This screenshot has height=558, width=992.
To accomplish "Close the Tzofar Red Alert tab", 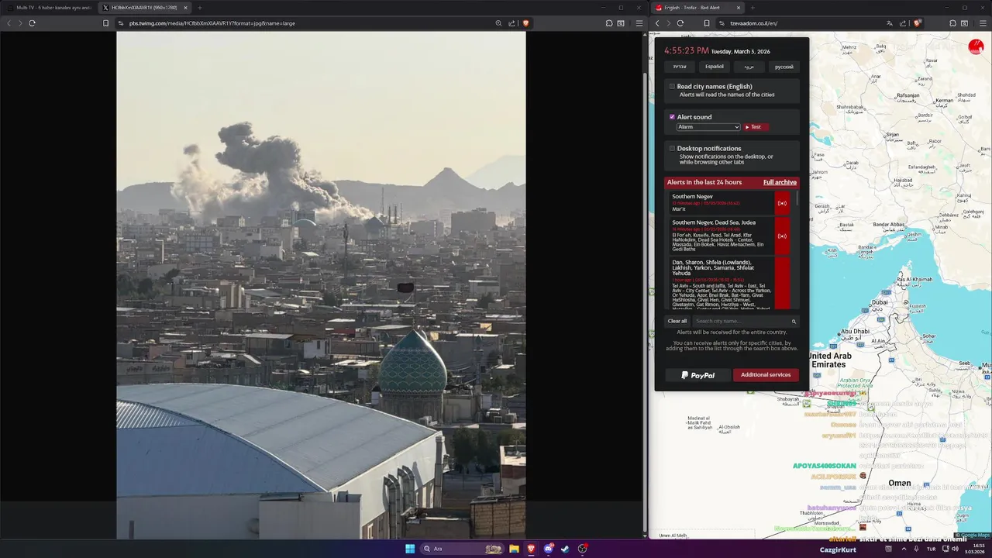I will click(x=739, y=8).
